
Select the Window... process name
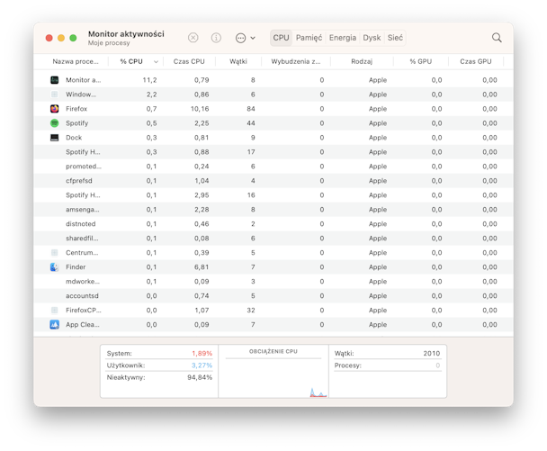(x=81, y=95)
